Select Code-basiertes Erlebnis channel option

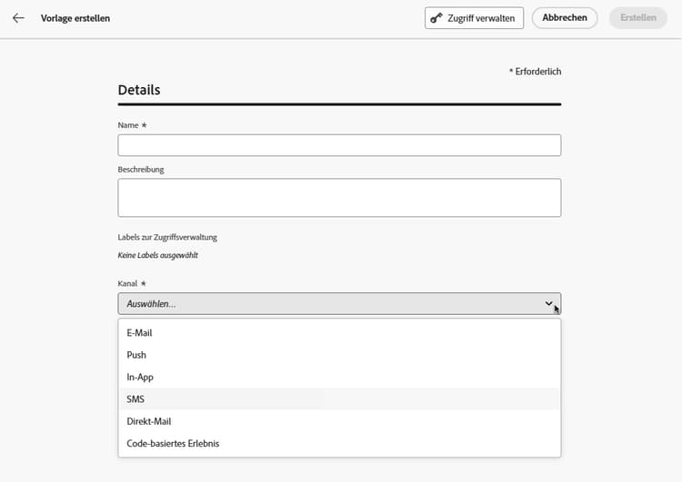point(173,444)
